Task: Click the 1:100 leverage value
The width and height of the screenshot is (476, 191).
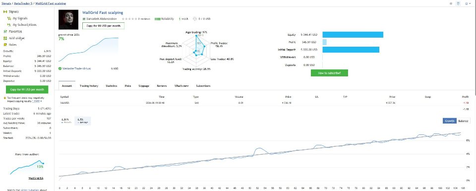Action: click(x=115, y=68)
